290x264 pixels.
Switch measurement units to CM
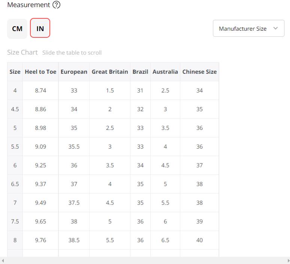17,29
